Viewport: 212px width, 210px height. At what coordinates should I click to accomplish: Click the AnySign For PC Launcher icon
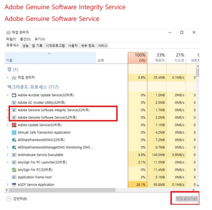14,162
